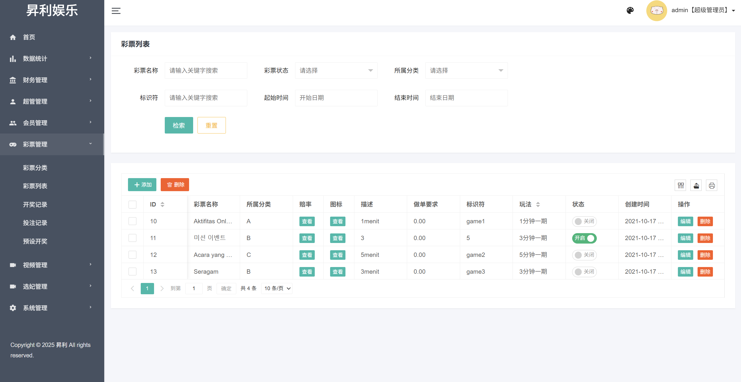Change the 10 条/页 page size selector
This screenshot has height=382, width=741.
click(x=277, y=288)
